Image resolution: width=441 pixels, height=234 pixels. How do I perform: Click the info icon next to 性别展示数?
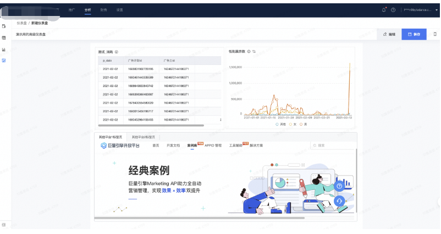249,52
